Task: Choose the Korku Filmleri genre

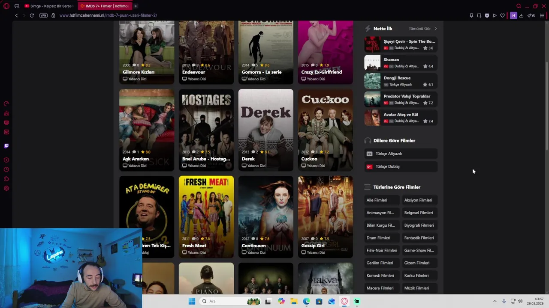Action: [419, 275]
